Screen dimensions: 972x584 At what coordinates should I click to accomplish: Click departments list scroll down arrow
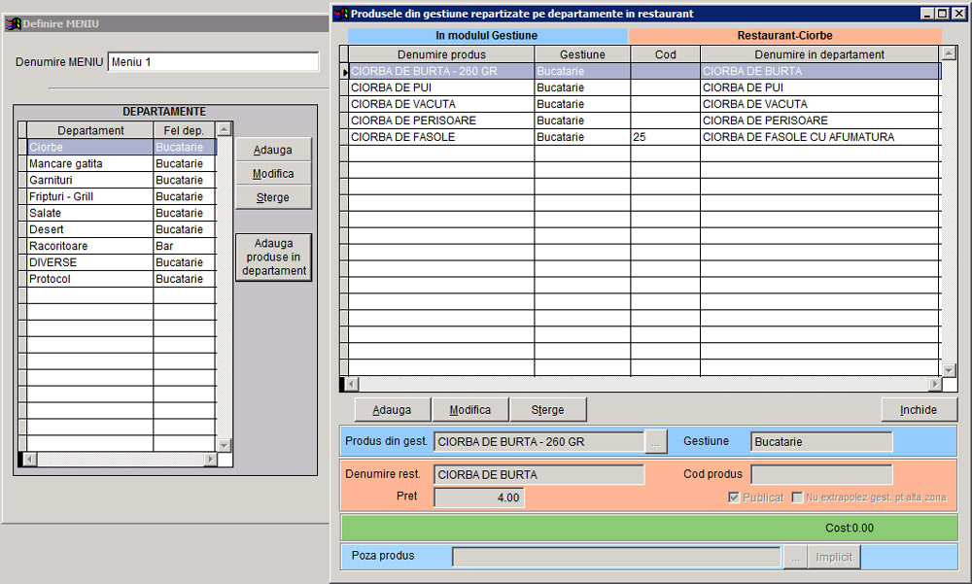pyautogui.click(x=224, y=445)
